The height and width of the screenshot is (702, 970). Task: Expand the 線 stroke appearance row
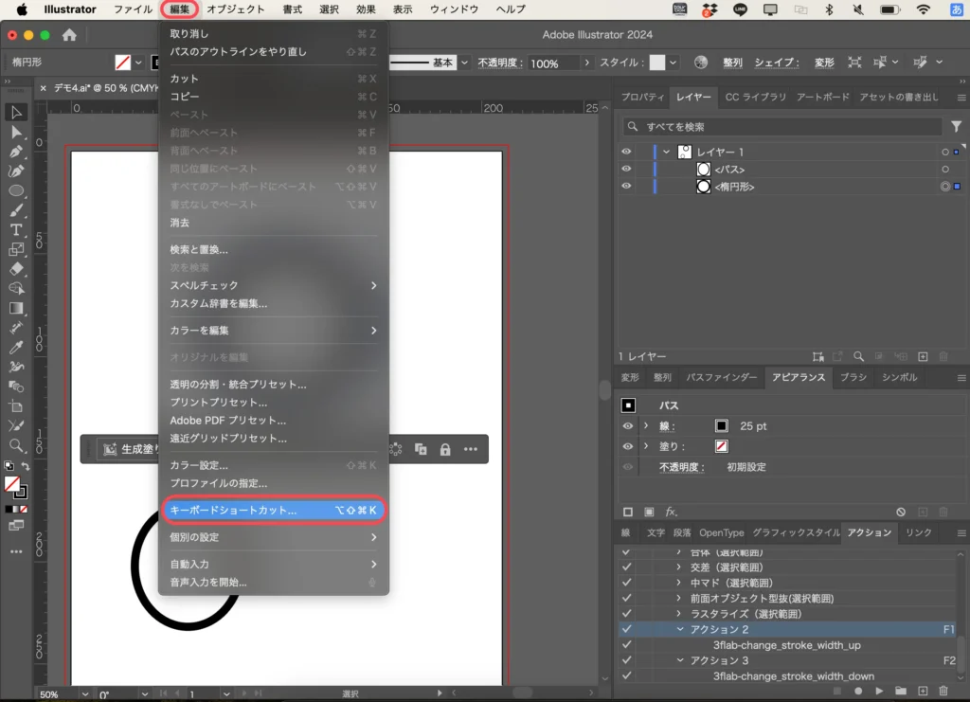(646, 426)
